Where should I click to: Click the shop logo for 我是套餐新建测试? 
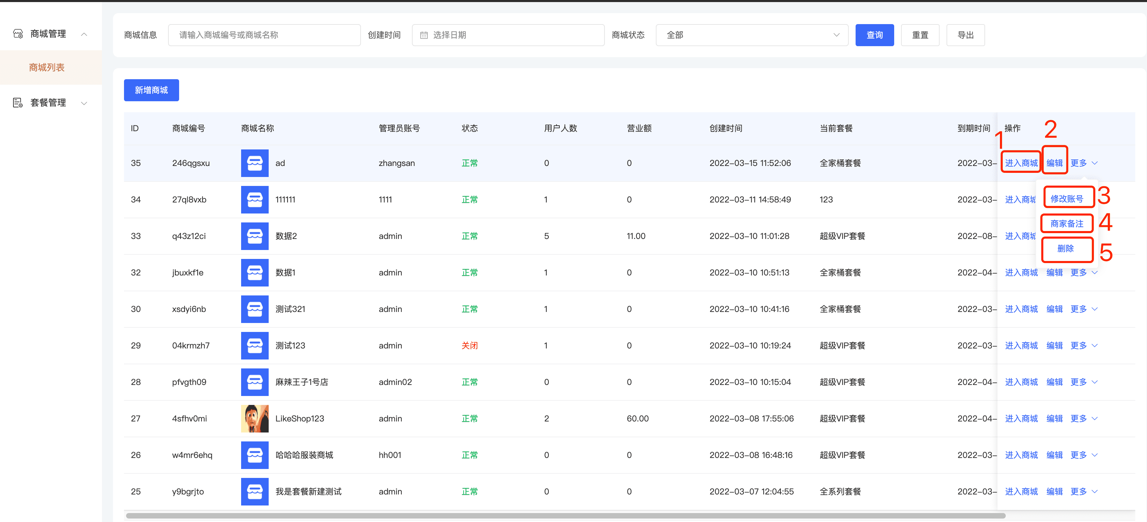click(x=255, y=491)
